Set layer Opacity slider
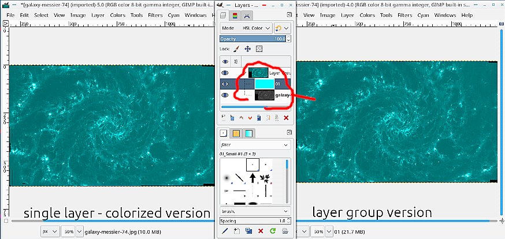505x239 pixels. (253, 39)
